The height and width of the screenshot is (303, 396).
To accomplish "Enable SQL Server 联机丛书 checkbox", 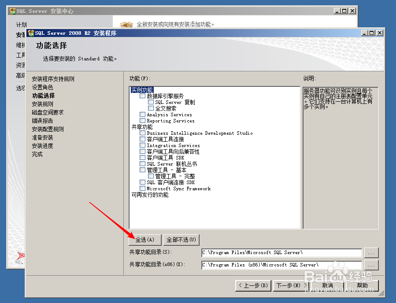I will click(142, 164).
